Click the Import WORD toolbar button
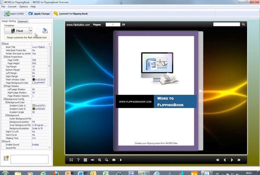260x175 pixels. pyautogui.click(x=14, y=14)
